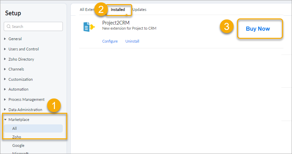Select Zoho under Marketplace
This screenshot has width=292, height=154.
point(17,137)
